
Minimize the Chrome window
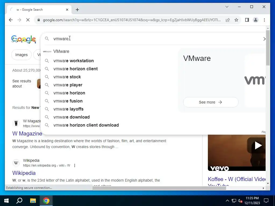[x=239, y=7]
